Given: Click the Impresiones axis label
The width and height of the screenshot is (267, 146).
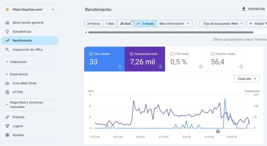Looking at the screenshot, I should point(252,91).
